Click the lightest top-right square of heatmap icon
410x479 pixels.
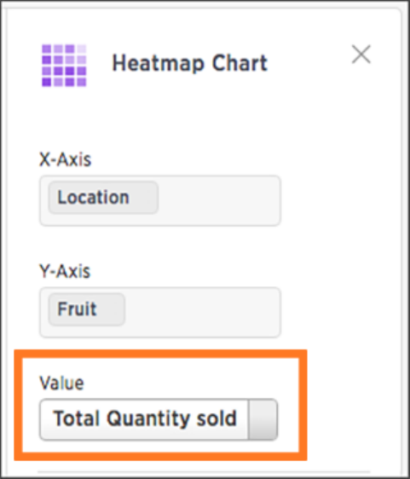tap(82, 49)
